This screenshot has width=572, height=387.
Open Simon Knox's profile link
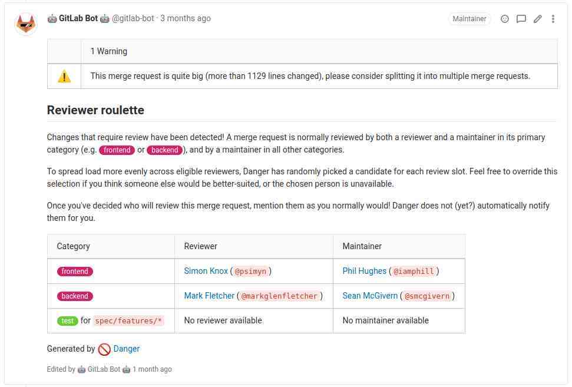pyautogui.click(x=206, y=271)
